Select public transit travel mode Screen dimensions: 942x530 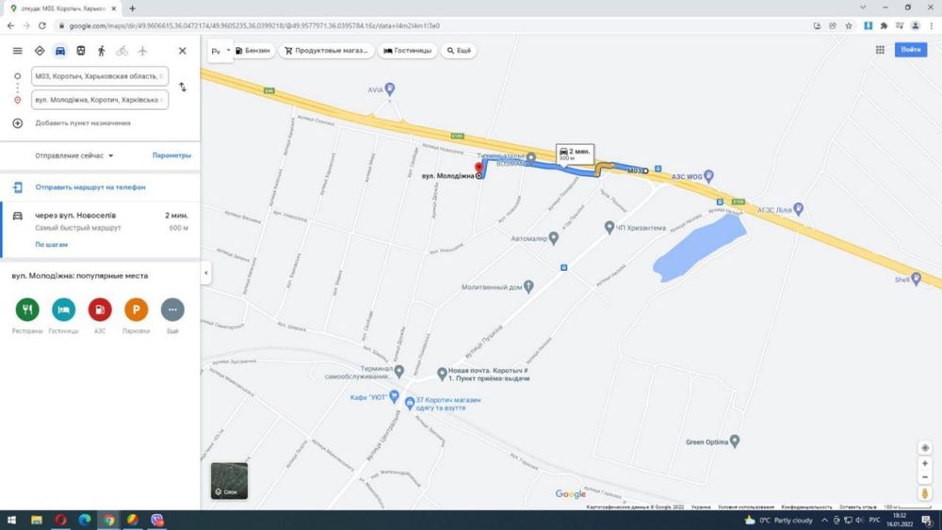pos(80,51)
